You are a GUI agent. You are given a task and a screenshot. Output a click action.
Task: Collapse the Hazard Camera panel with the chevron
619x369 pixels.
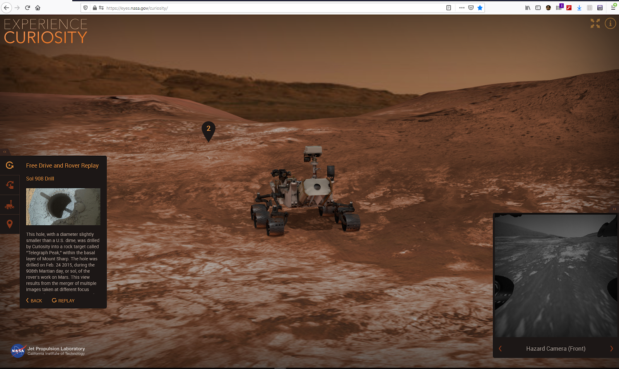pyautogui.click(x=614, y=209)
